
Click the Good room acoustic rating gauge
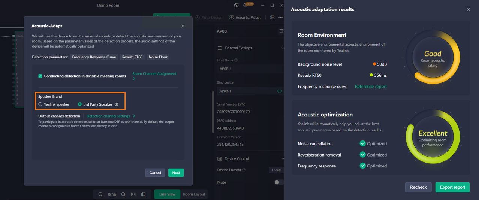click(433, 58)
